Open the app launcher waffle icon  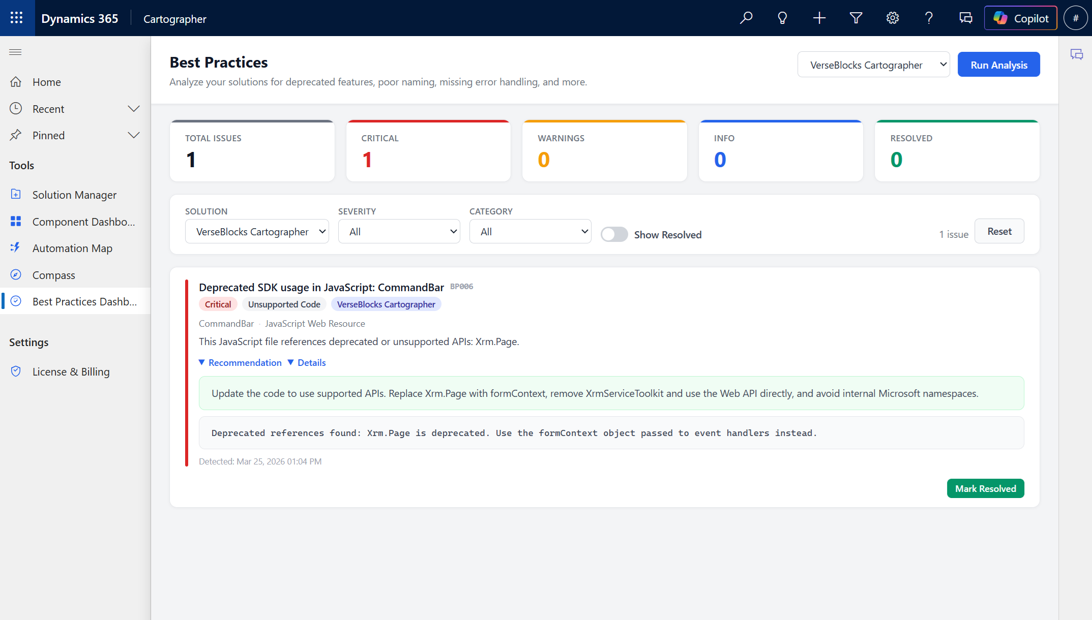17,18
